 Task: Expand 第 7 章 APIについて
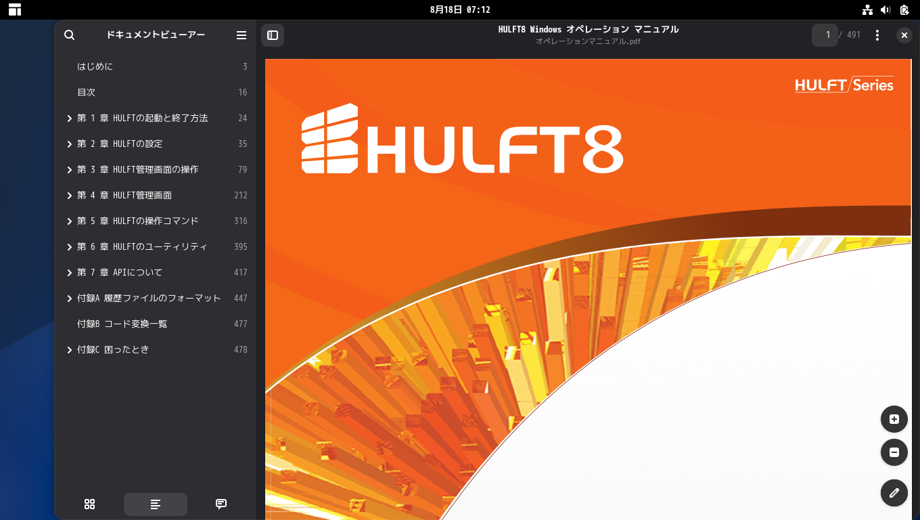click(69, 273)
